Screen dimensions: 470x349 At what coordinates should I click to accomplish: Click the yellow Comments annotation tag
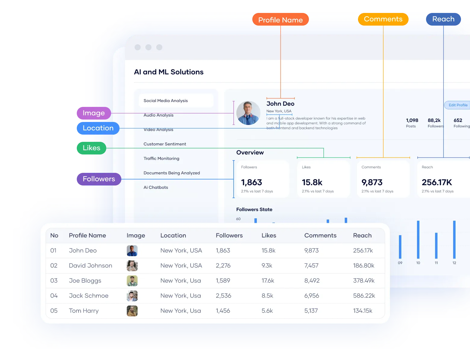(383, 19)
